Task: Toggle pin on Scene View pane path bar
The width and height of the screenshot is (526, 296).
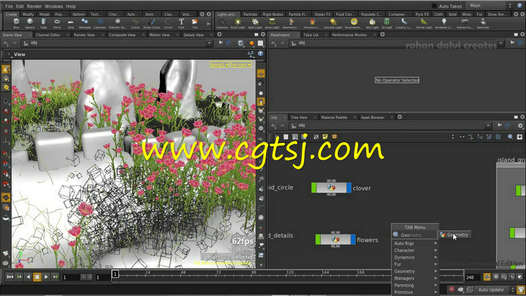Action: [220, 43]
